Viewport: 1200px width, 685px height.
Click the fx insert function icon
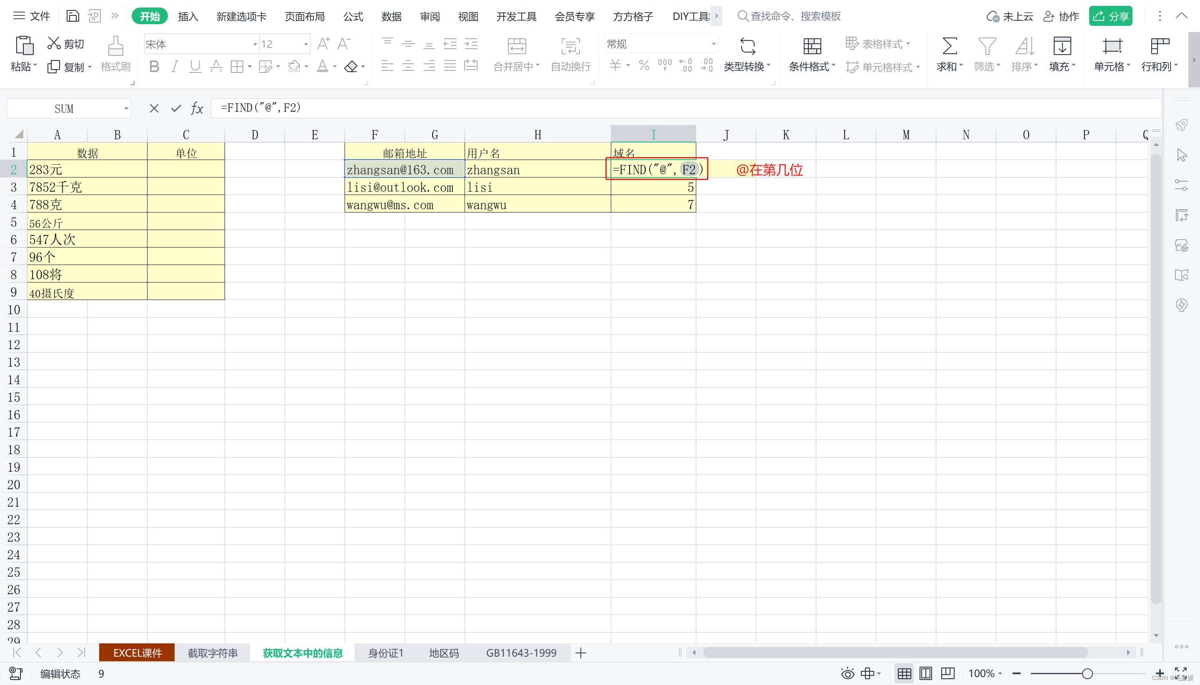coord(197,109)
